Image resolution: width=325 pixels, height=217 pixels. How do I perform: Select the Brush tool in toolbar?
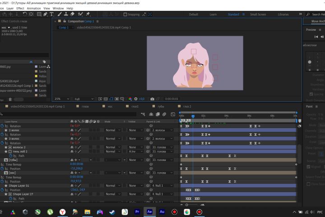[59, 14]
